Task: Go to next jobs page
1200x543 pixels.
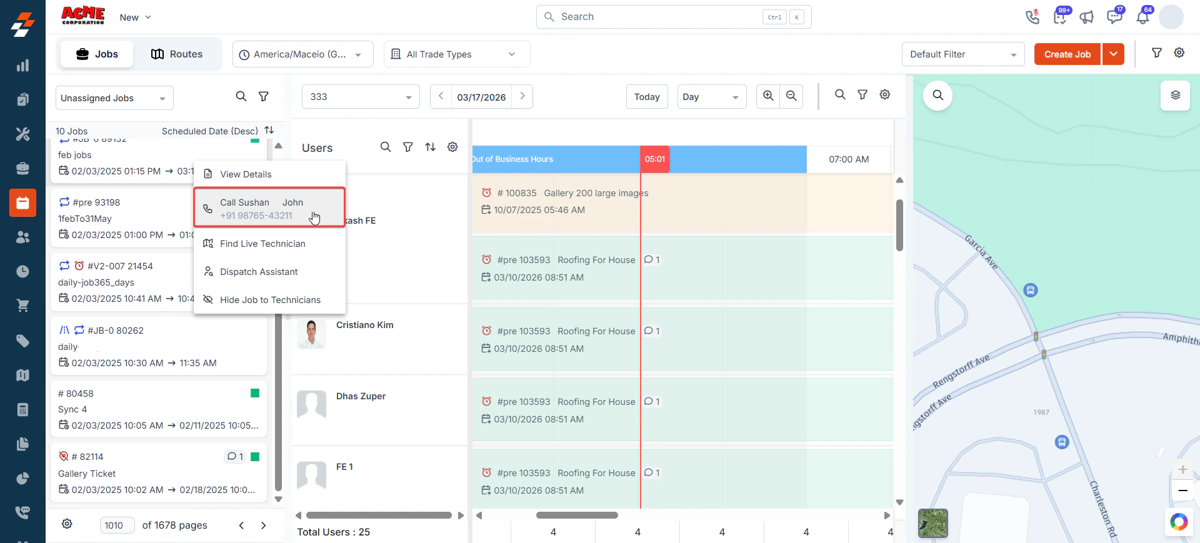Action: [x=263, y=526]
